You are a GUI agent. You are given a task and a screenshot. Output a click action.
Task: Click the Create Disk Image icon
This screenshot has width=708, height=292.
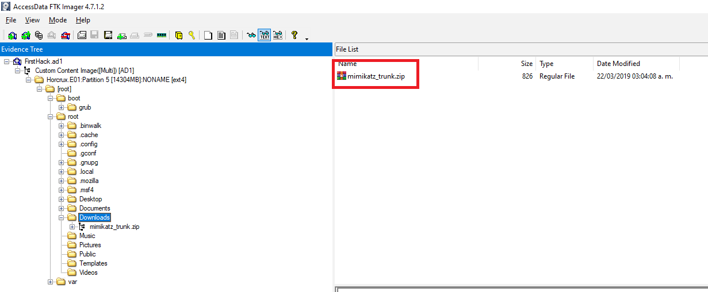tap(82, 35)
